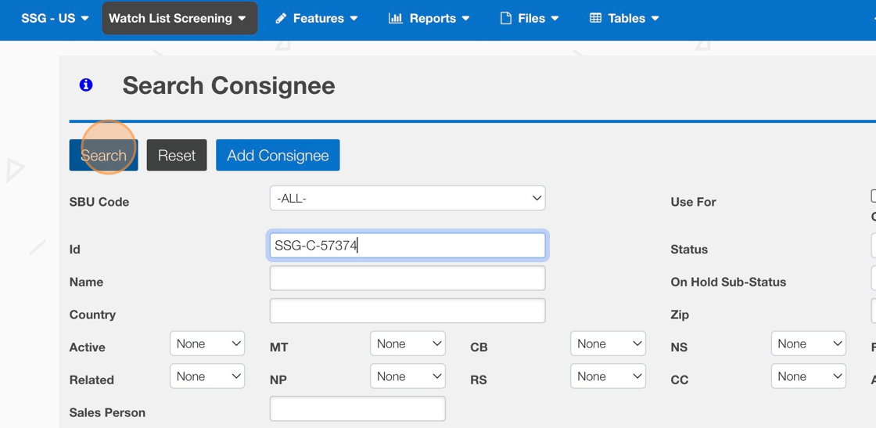Click the Country input field
Screen dimensions: 876x428
pyautogui.click(x=407, y=311)
